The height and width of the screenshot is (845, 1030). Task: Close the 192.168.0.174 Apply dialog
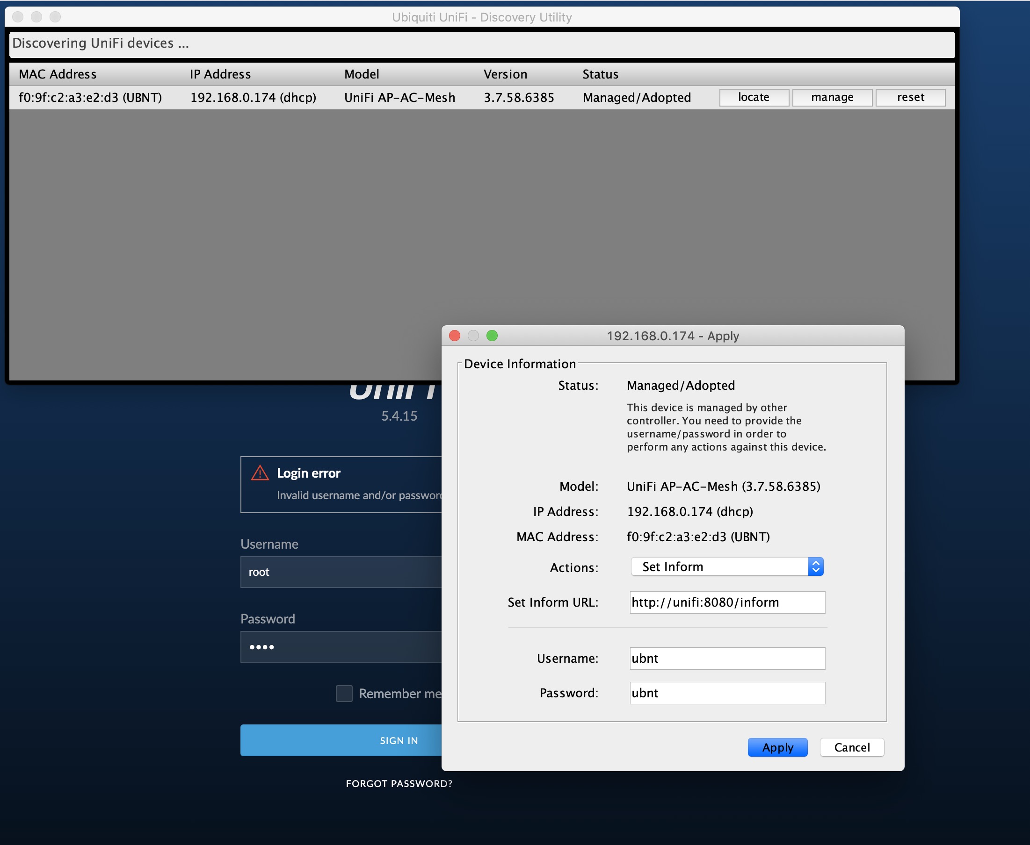click(x=455, y=336)
